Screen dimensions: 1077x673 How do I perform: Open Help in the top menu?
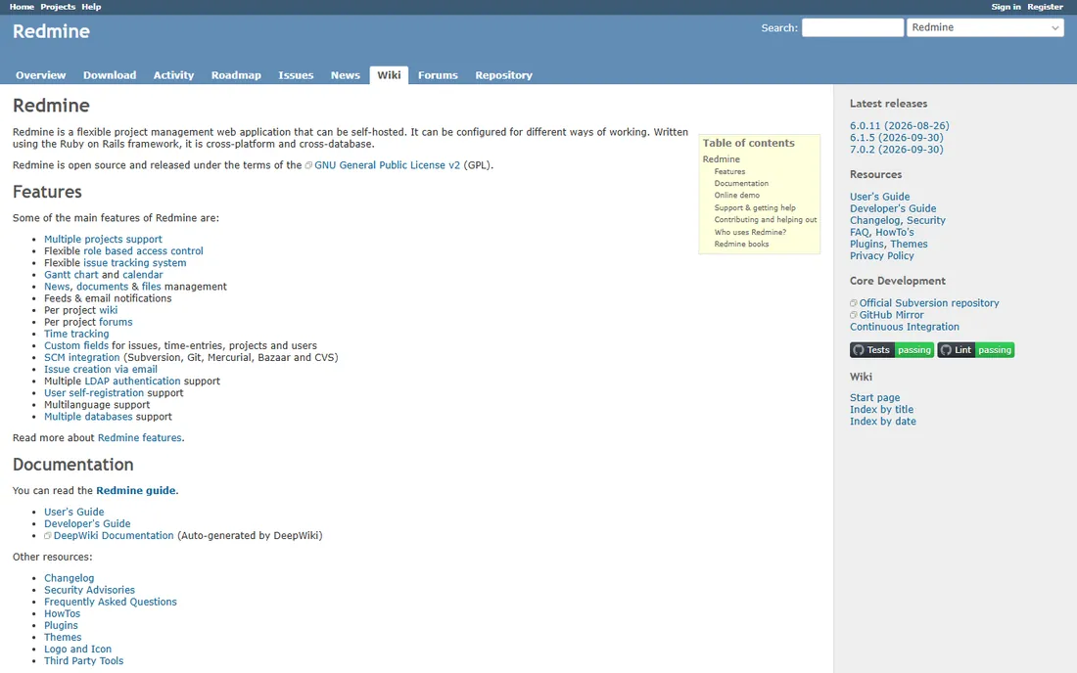click(91, 7)
